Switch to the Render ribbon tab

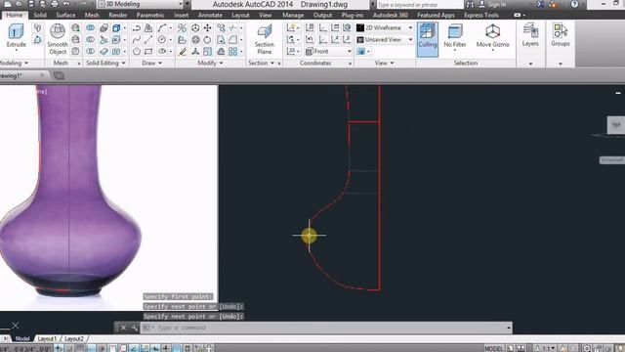pyautogui.click(x=118, y=16)
